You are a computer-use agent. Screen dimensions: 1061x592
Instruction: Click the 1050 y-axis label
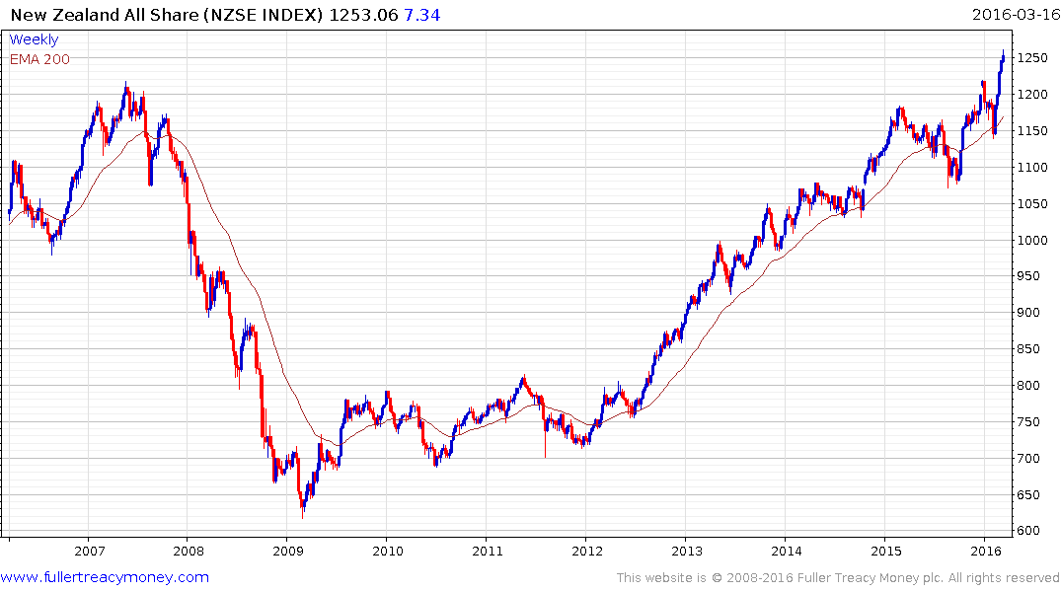[x=1032, y=204]
